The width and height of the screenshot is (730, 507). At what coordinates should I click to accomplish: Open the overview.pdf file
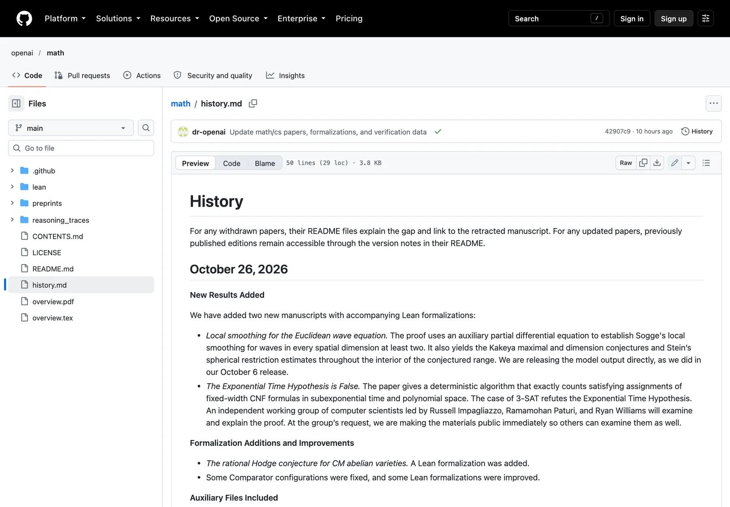point(53,302)
